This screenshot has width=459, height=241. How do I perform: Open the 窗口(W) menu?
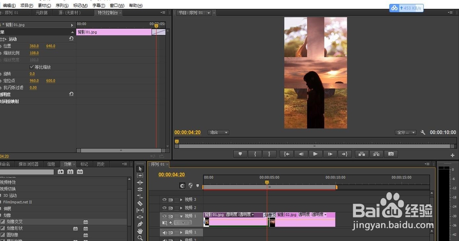[x=117, y=6]
